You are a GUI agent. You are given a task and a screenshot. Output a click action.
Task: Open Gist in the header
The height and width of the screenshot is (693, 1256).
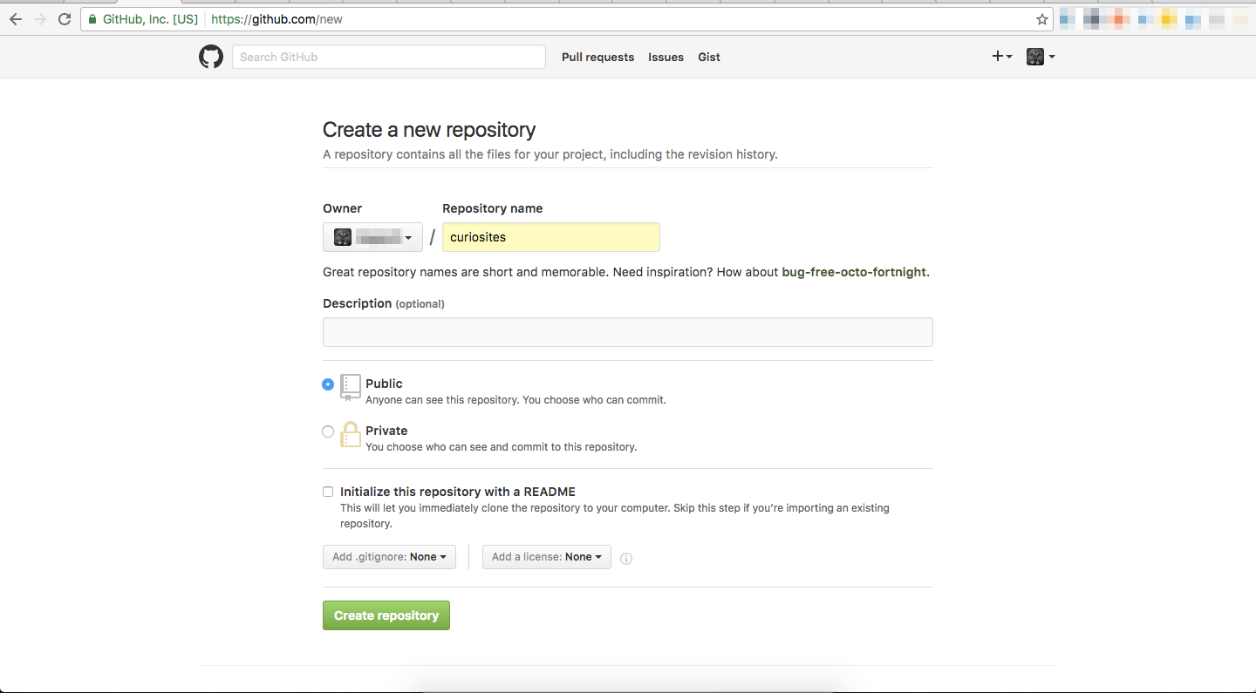[709, 57]
